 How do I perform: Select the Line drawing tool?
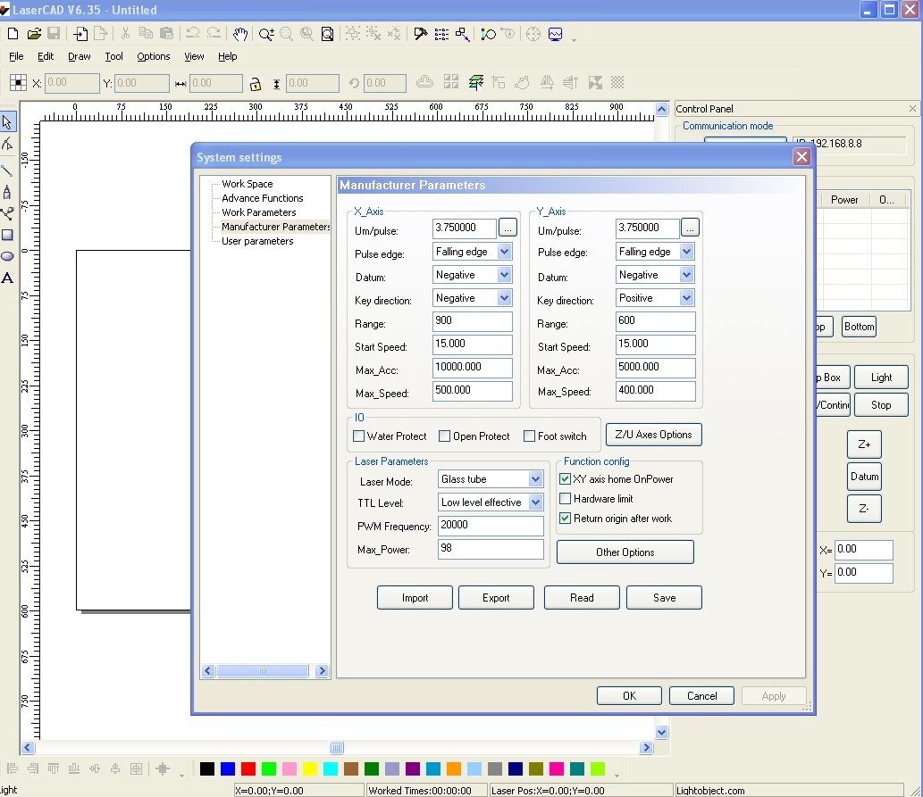click(x=7, y=170)
